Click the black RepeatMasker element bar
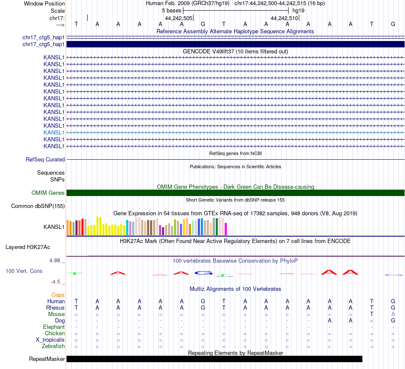 point(214,359)
